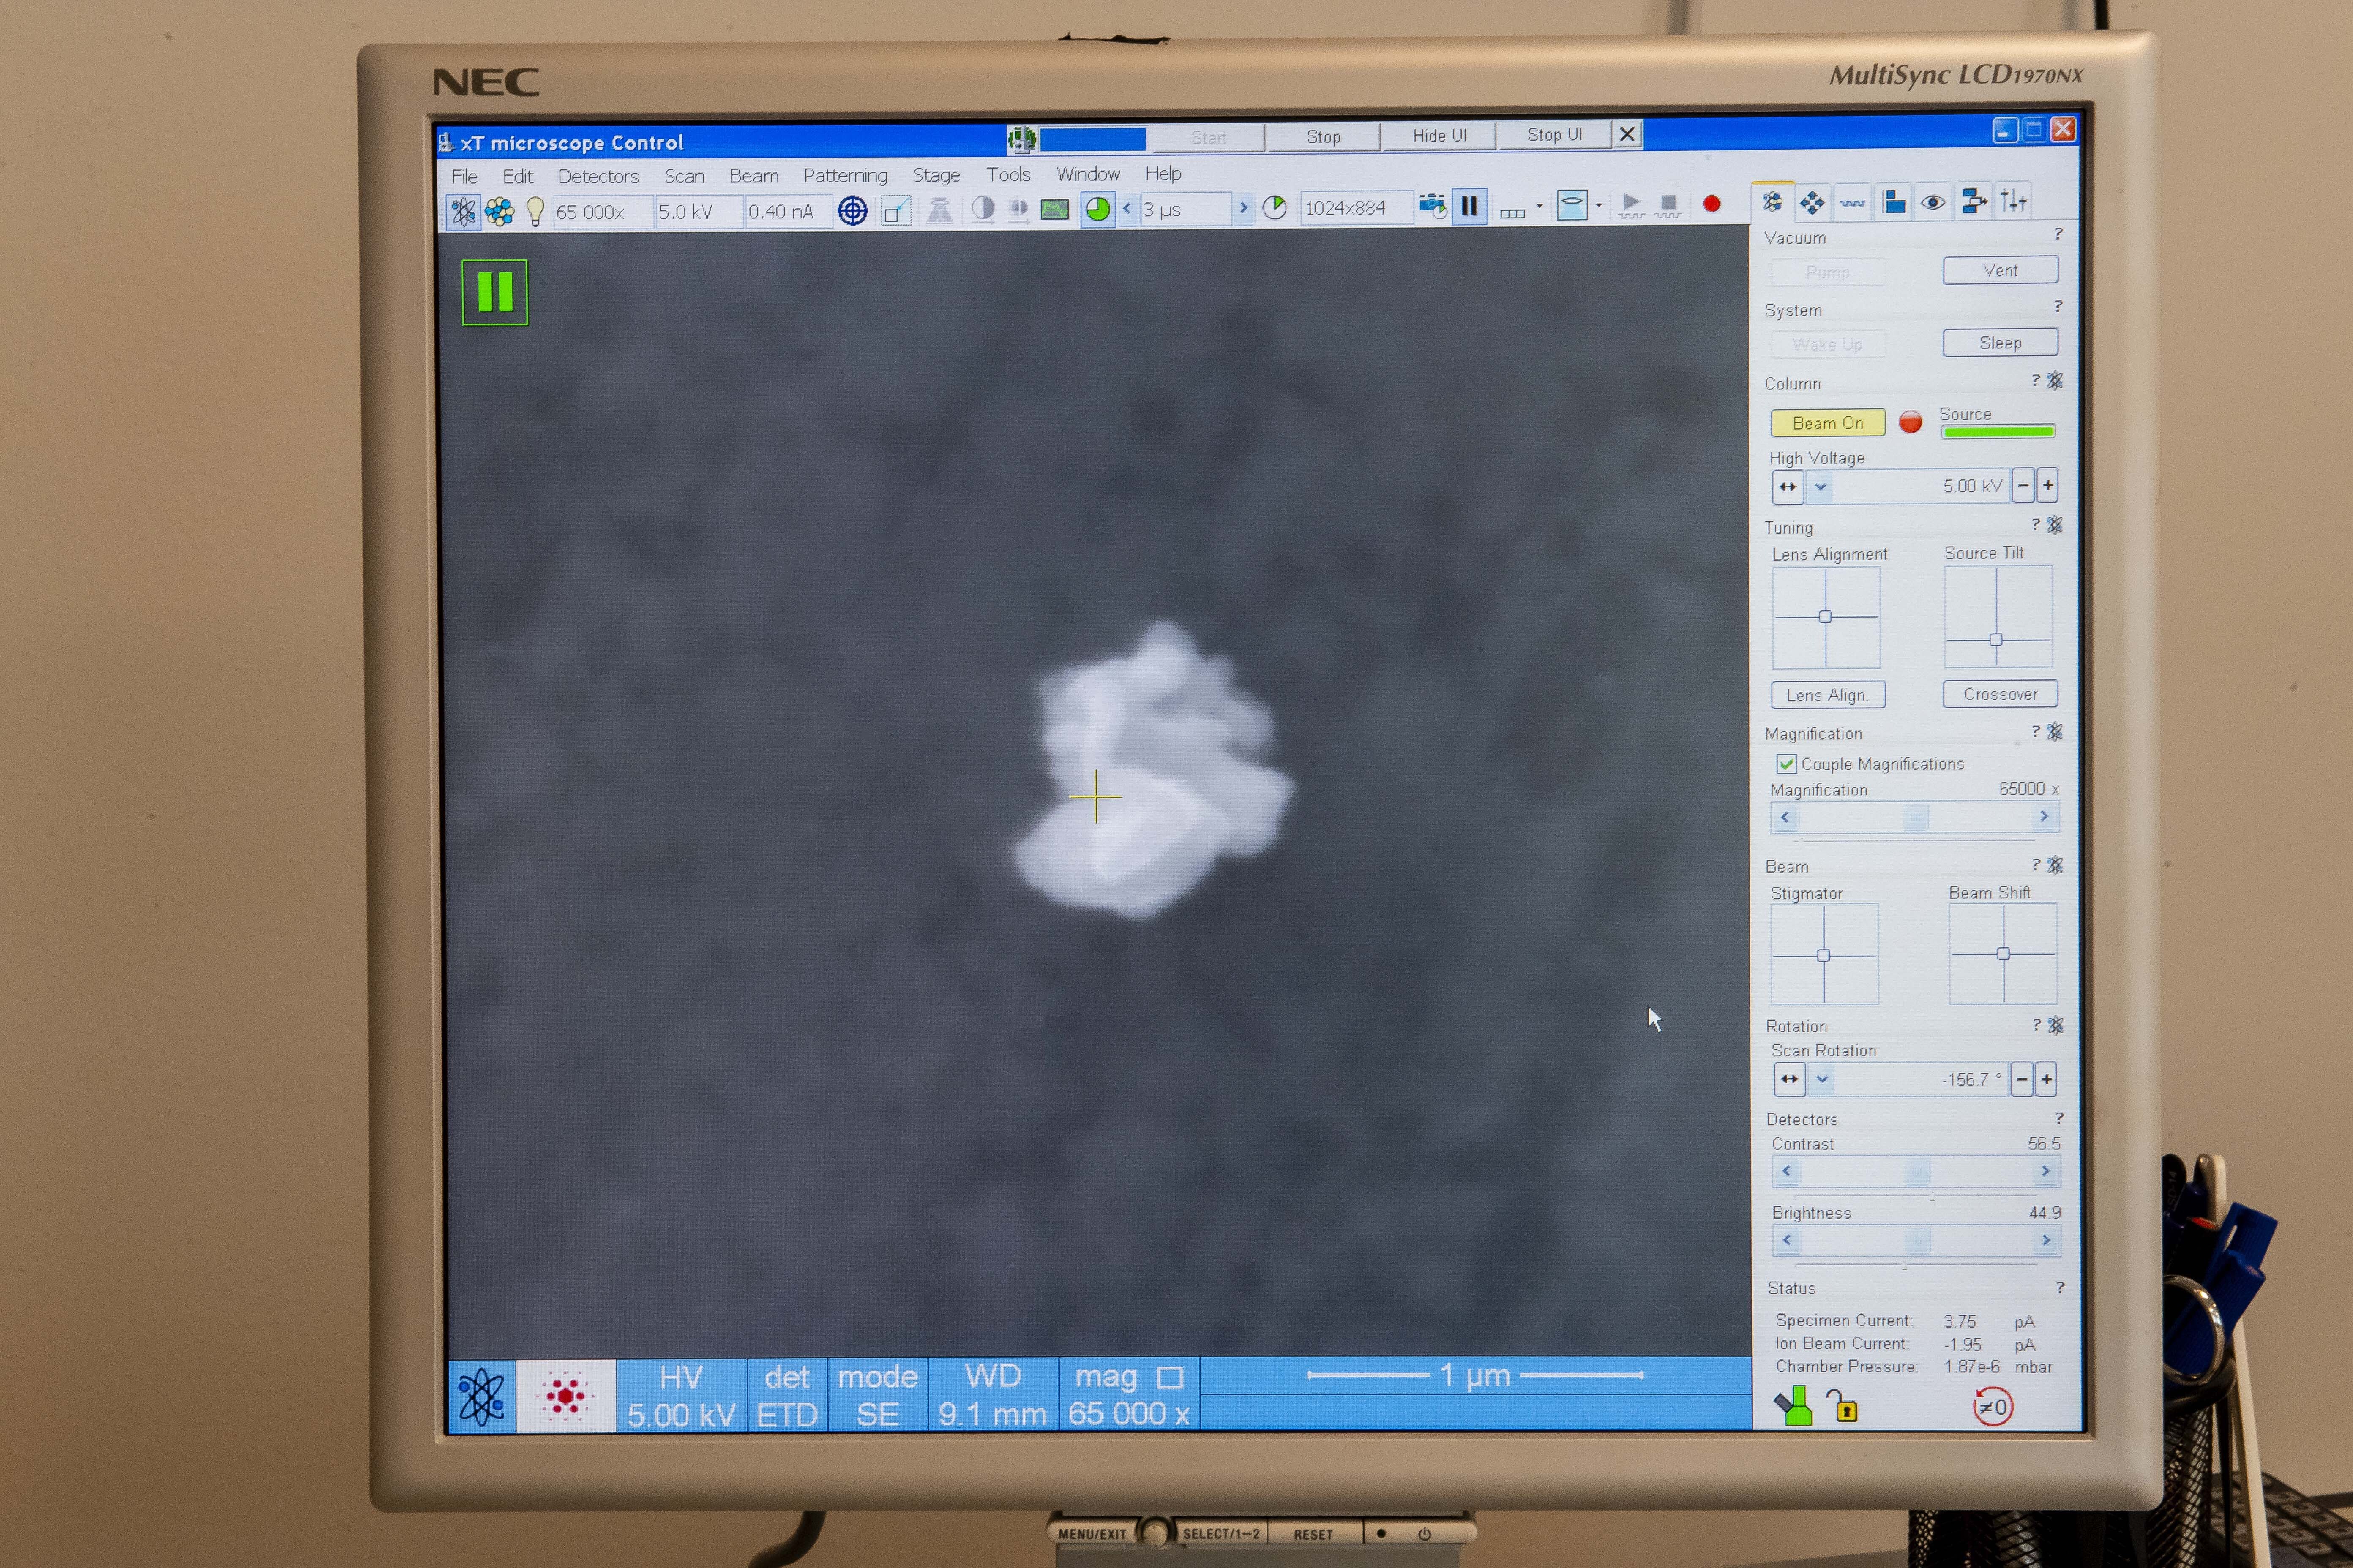Decrease dwell time with the left arrow

pos(1127,209)
